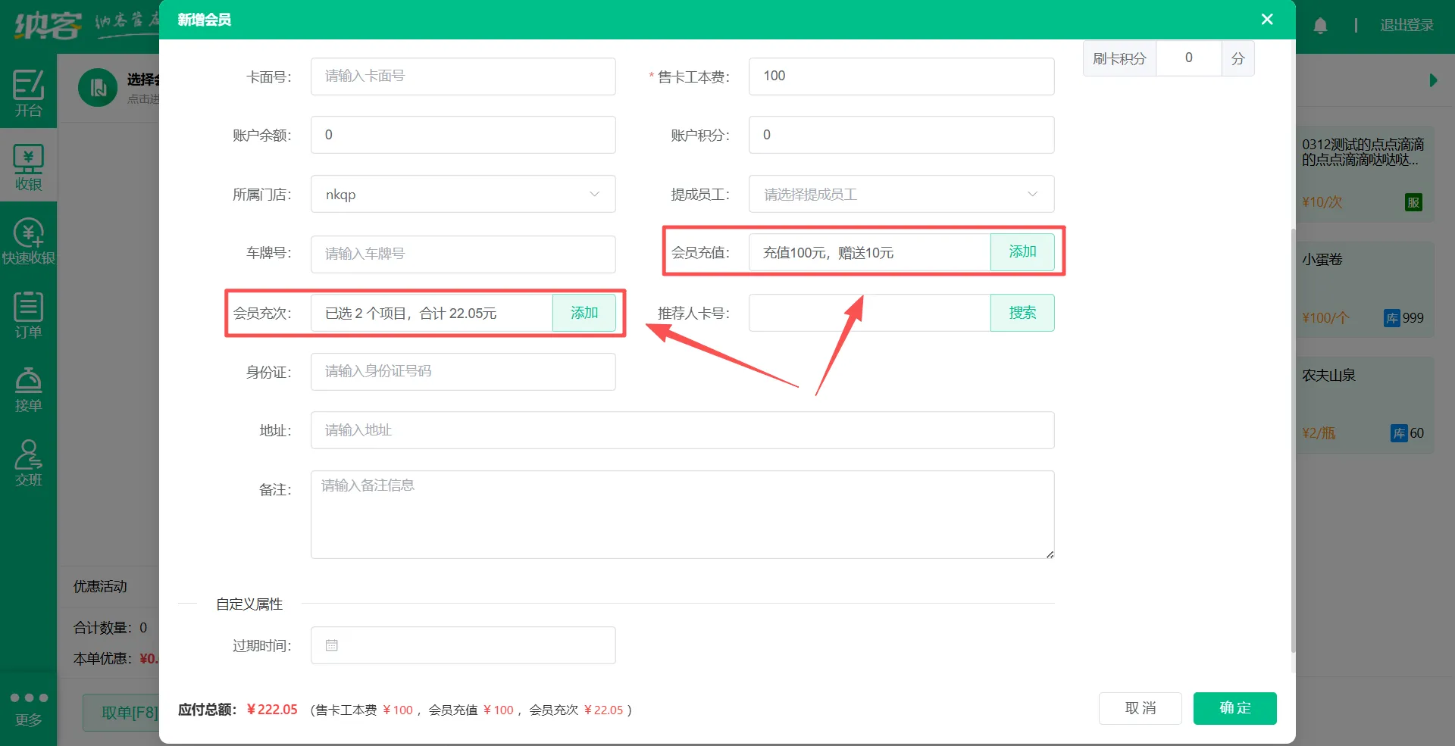Viewport: 1455px width, 746px height.
Task: Open the 接单 service bell icon
Action: 28,388
